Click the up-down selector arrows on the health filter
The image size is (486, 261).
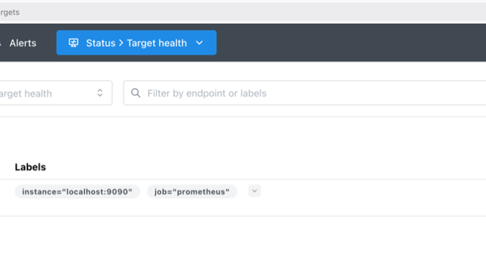click(x=100, y=93)
